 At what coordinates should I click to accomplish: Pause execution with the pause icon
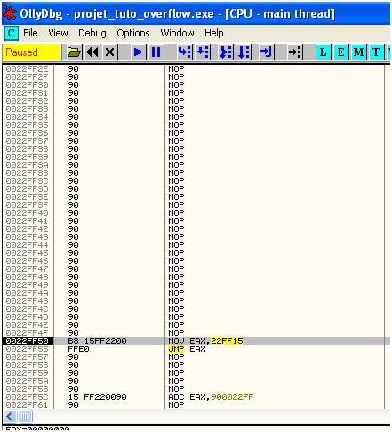click(156, 52)
